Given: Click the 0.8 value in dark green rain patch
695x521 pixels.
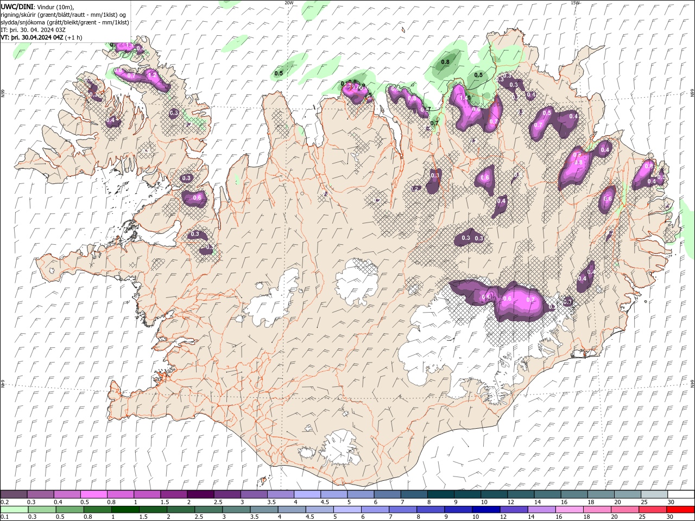Looking at the screenshot, I should (445, 62).
